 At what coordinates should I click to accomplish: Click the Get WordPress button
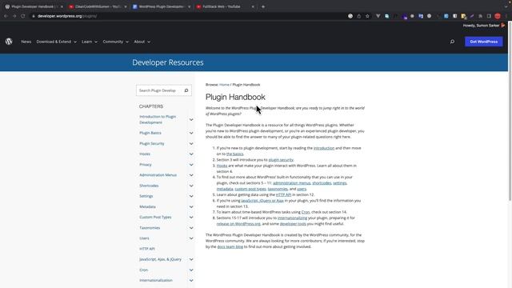(x=483, y=42)
